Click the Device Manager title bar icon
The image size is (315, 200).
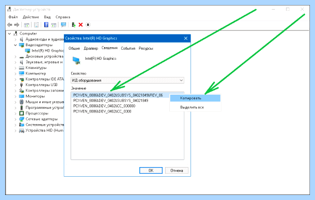[9, 9]
